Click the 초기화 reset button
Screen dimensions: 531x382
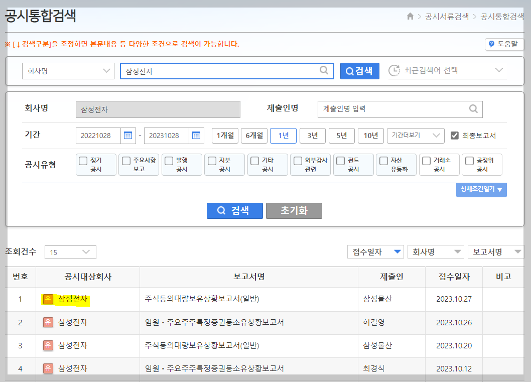click(x=294, y=211)
